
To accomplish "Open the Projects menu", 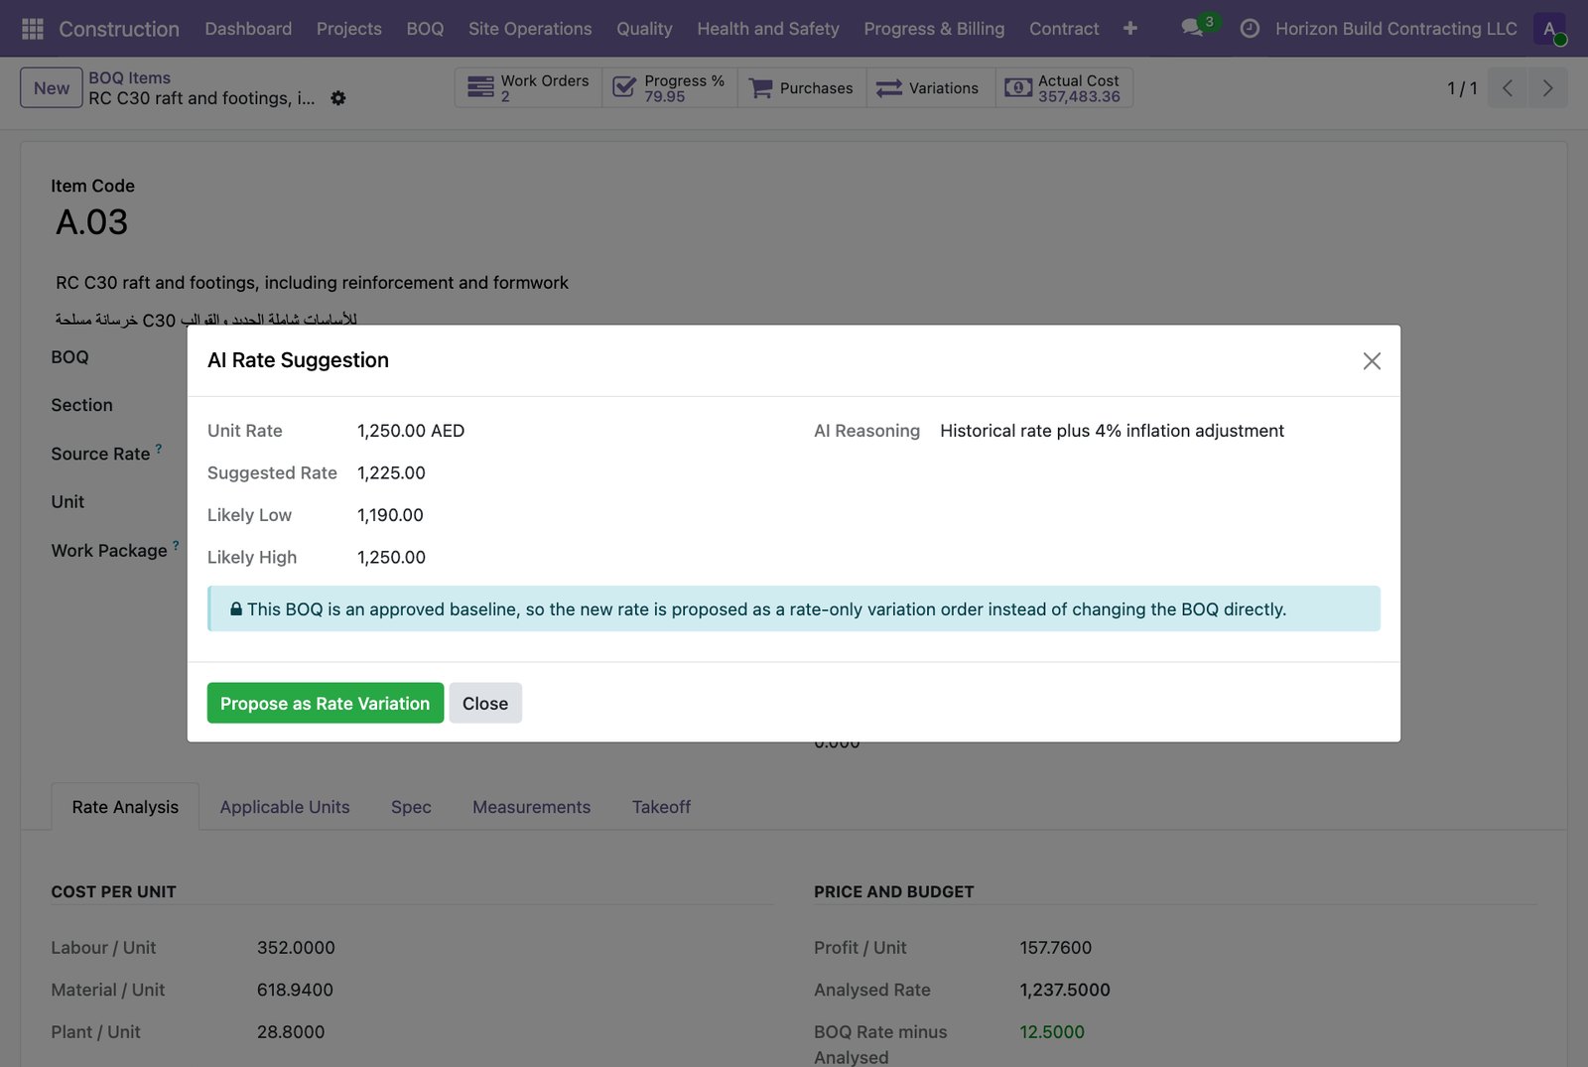I will click(349, 29).
